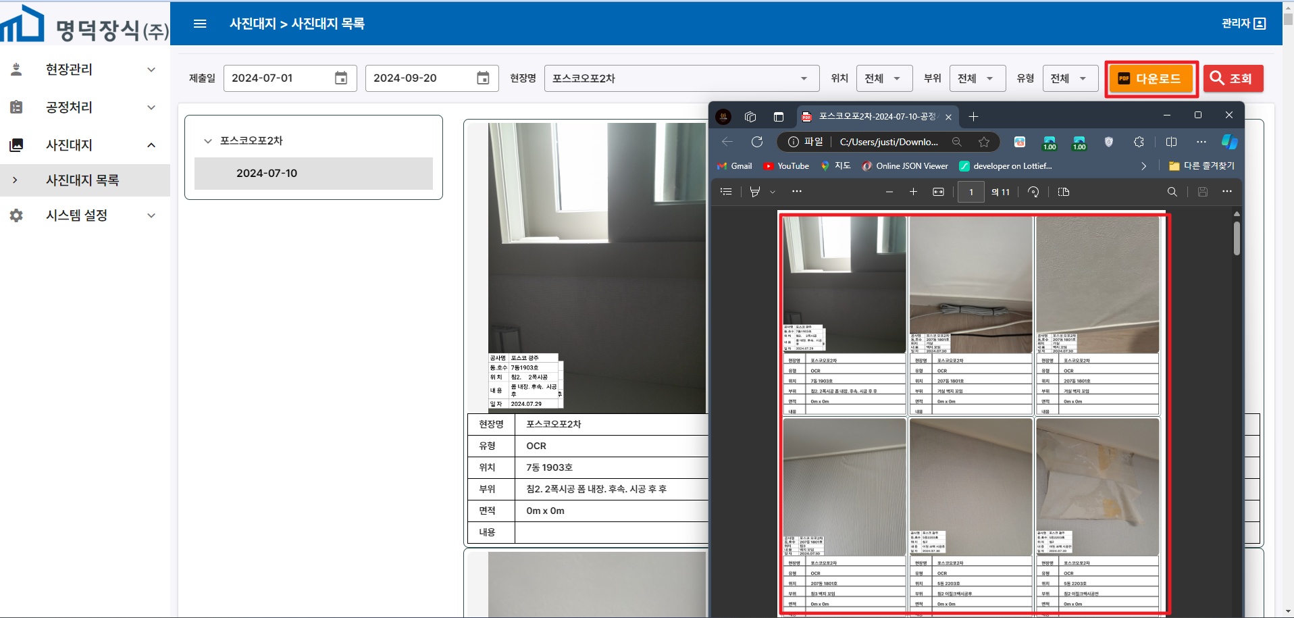Open the 위치 전체 dropdown
This screenshot has width=1294, height=618.
tap(884, 78)
